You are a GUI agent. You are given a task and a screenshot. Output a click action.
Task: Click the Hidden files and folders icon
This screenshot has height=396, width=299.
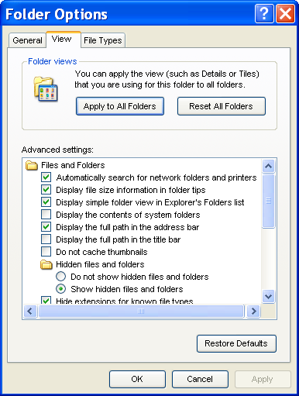point(46,264)
